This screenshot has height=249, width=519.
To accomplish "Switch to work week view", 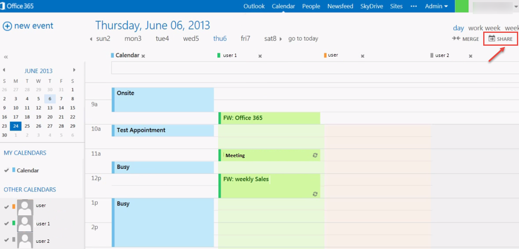I will tap(484, 28).
